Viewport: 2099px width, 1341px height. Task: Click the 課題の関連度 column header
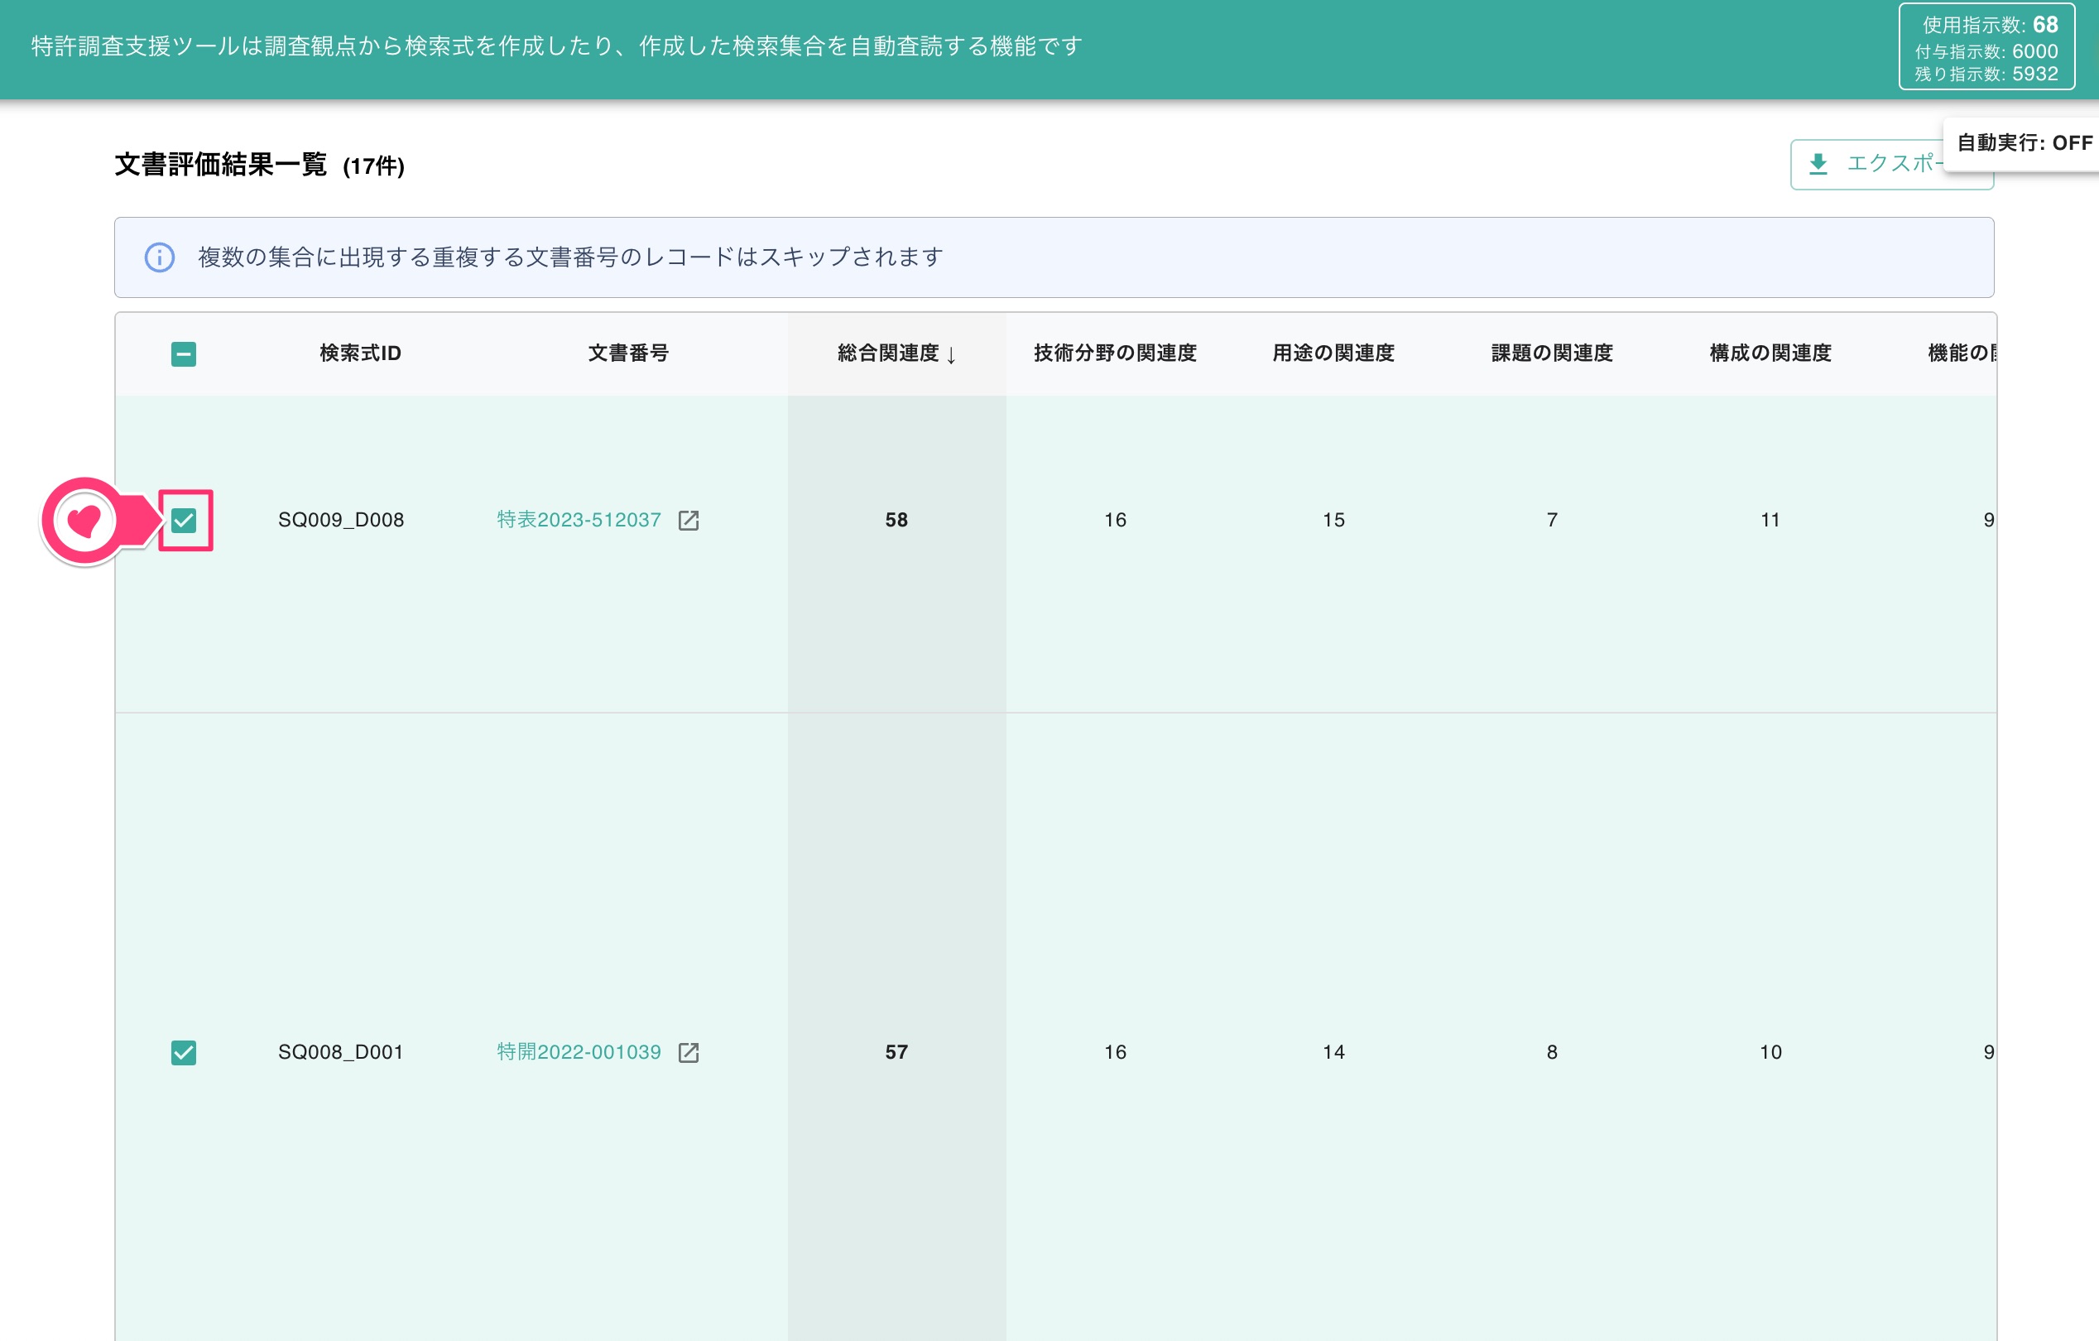tap(1552, 353)
